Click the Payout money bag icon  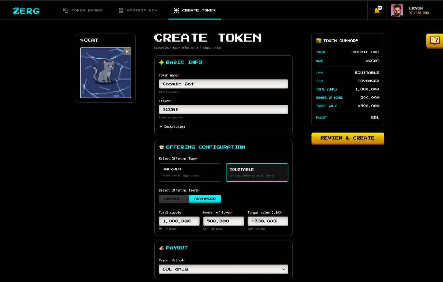pyautogui.click(x=161, y=248)
